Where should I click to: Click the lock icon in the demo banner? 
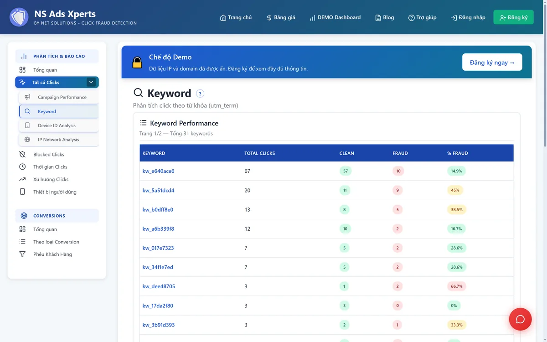click(x=137, y=62)
